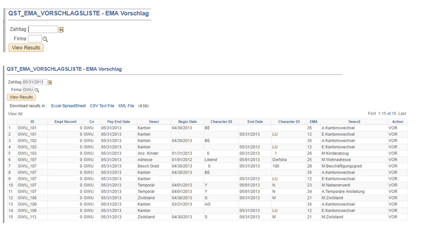Click the View All link

(x=15, y=114)
